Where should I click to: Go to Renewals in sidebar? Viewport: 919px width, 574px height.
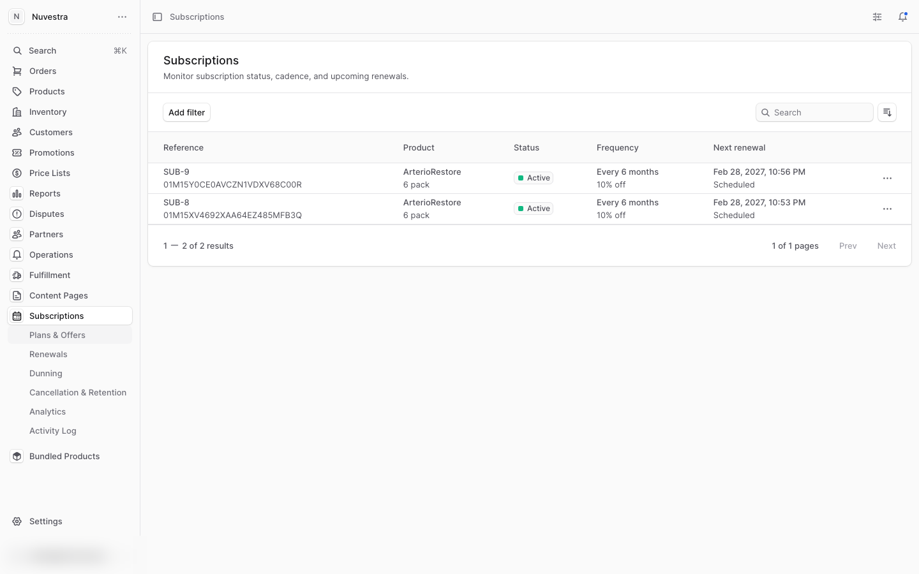coord(70,354)
